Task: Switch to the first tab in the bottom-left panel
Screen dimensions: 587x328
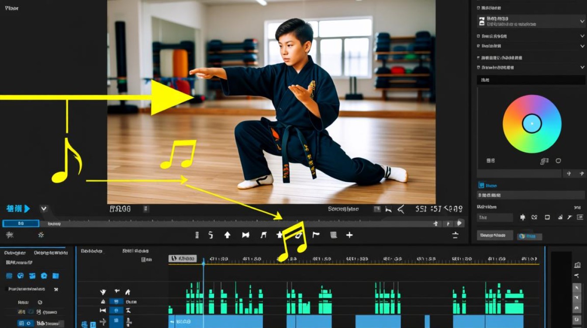Action: click(15, 253)
